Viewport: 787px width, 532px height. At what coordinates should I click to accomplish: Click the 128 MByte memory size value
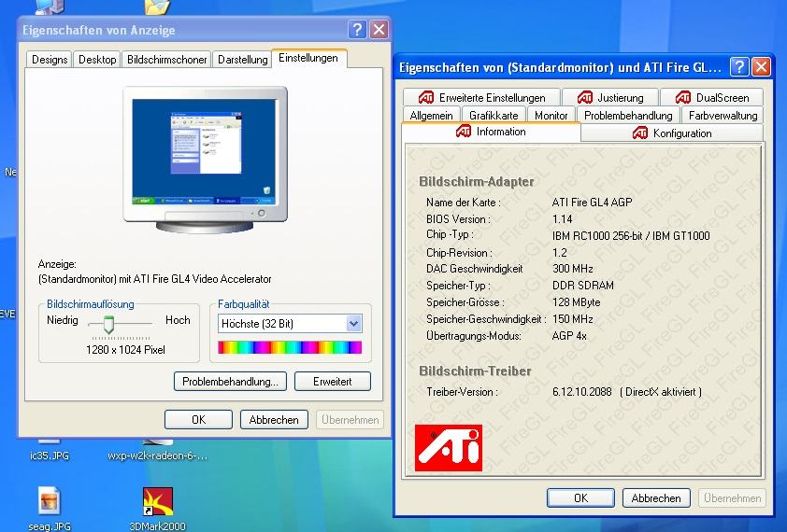576,302
